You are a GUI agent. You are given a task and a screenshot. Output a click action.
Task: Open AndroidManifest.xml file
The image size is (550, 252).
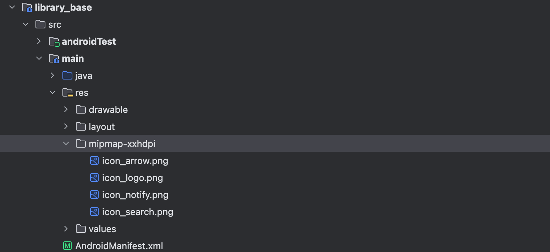(x=119, y=246)
